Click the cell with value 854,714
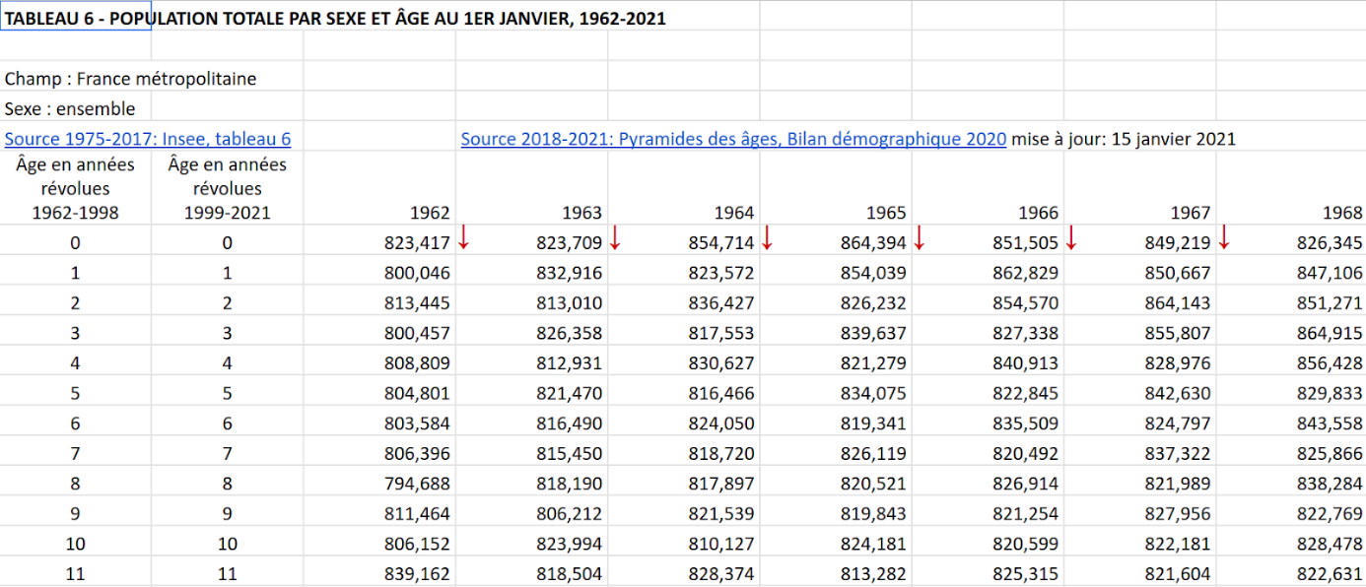Screen dimensions: 1366x587 [684, 242]
